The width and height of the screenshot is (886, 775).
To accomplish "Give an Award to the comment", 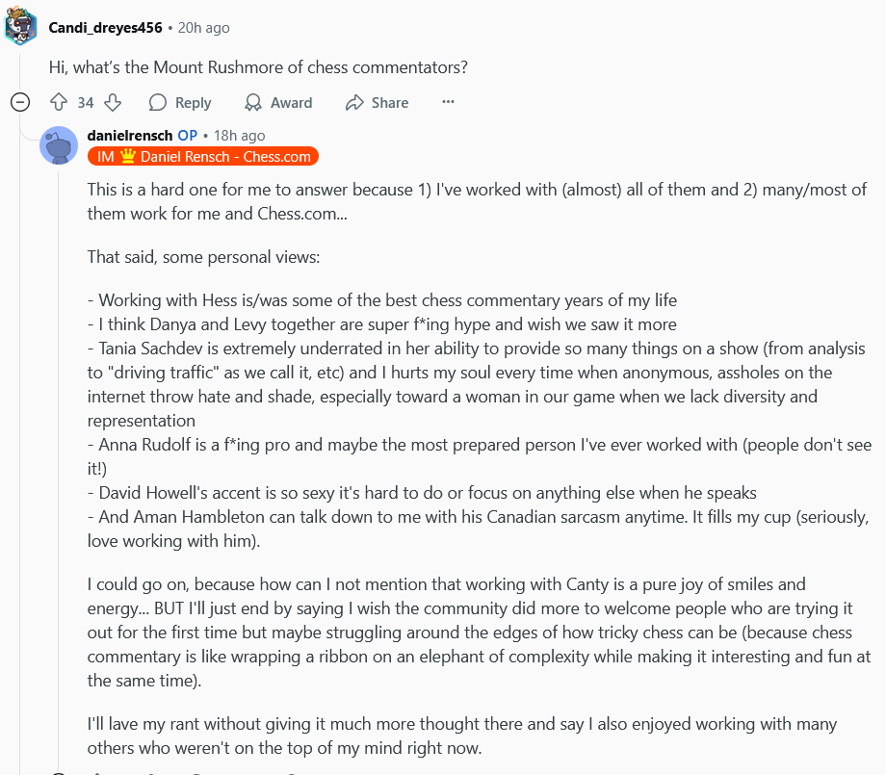I will pos(278,102).
